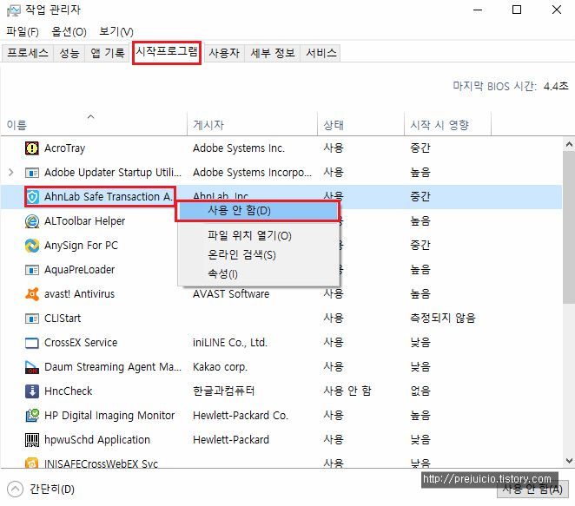Click the HncCheck download icon
This screenshot has height=506, width=575.
[32, 391]
